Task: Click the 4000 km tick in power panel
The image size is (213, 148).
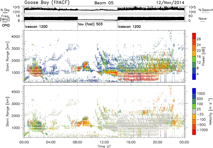Action: coord(16,37)
